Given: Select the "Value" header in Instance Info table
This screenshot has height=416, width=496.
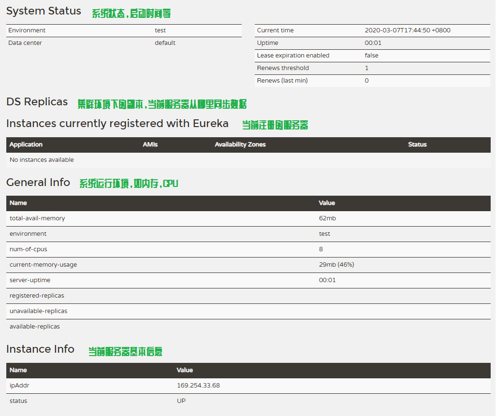Looking at the screenshot, I should pyautogui.click(x=185, y=370).
